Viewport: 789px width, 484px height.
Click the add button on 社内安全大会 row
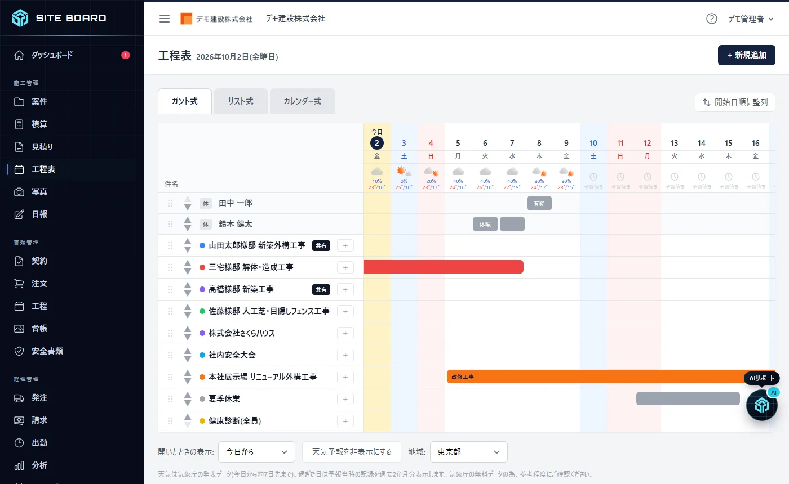pyautogui.click(x=345, y=355)
